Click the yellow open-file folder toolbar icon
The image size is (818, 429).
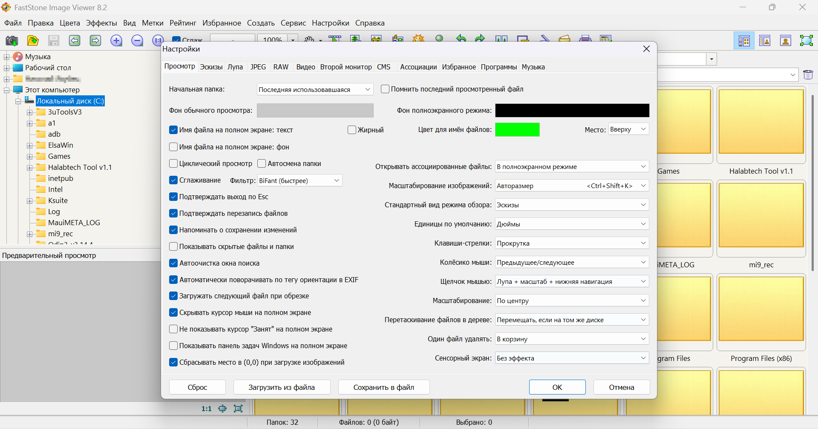pyautogui.click(x=33, y=40)
